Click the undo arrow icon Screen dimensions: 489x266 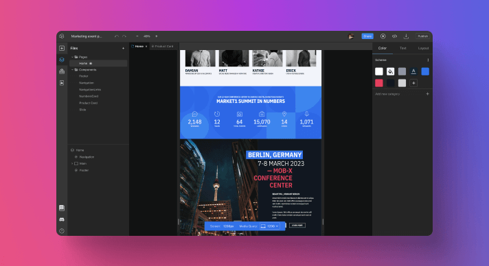(x=117, y=36)
